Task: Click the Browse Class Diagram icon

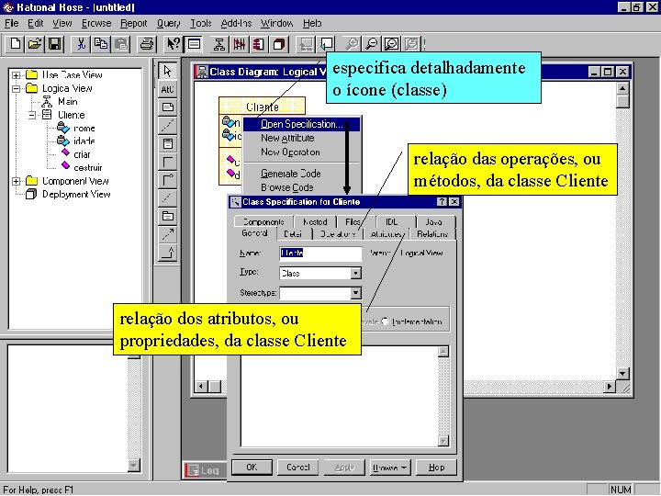Action: click(x=218, y=44)
